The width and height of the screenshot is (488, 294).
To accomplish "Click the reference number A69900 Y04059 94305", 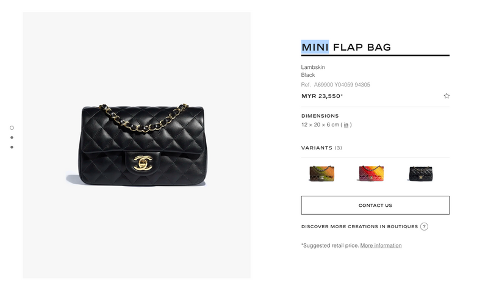I will (x=342, y=85).
